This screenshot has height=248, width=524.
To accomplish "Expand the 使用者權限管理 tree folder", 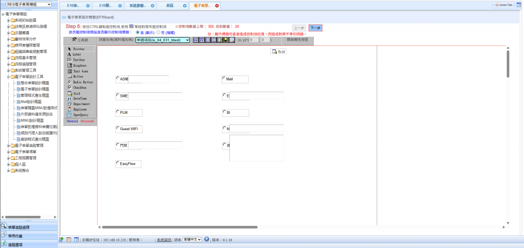I will (x=8, y=45).
